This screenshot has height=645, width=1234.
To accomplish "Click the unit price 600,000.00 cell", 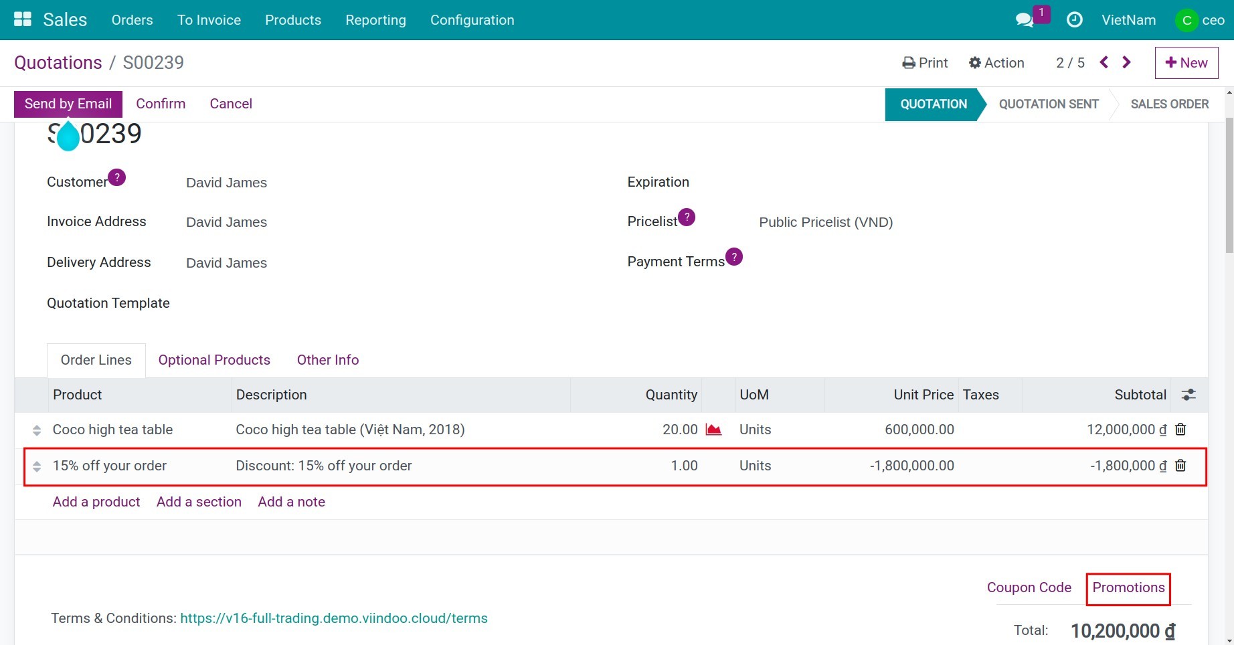I will (x=919, y=430).
